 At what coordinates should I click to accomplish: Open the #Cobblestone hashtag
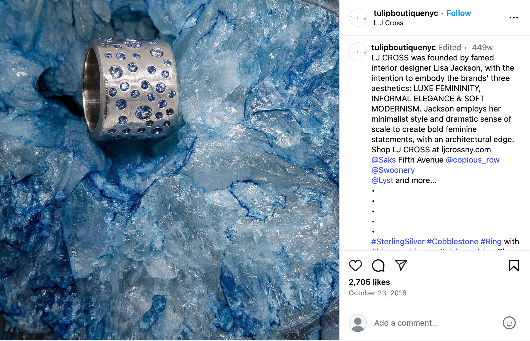tap(452, 241)
